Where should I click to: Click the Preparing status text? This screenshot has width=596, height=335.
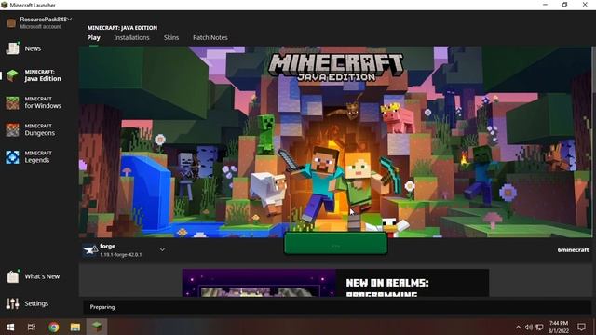[102, 307]
